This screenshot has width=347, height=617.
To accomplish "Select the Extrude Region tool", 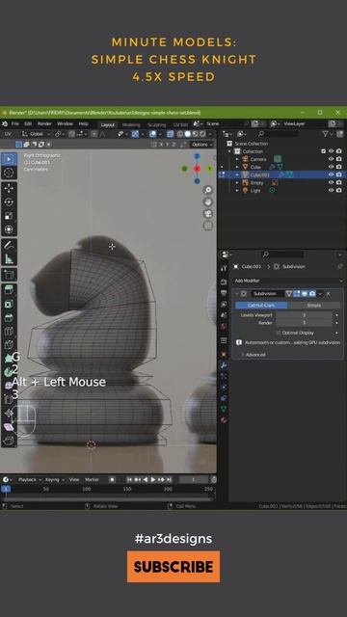I will point(9,290).
